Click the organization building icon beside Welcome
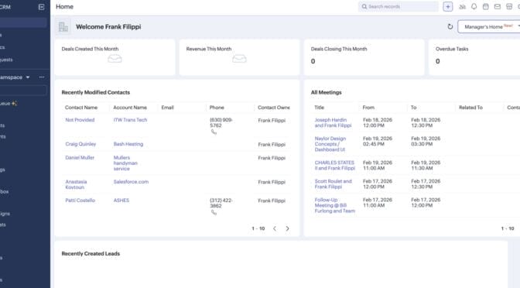This screenshot has width=520, height=288. (63, 26)
